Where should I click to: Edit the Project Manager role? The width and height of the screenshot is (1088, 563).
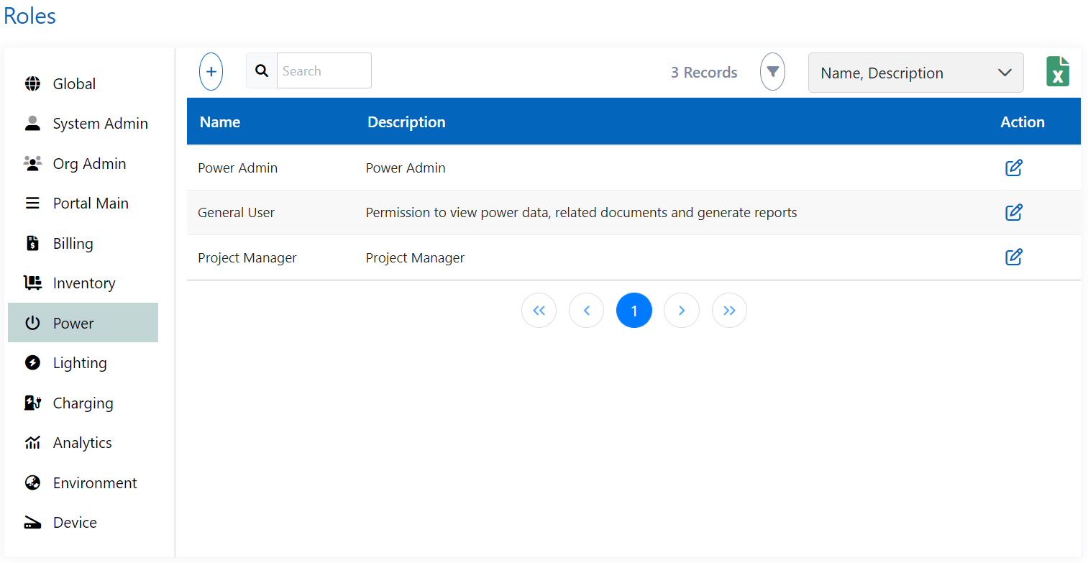[1014, 257]
